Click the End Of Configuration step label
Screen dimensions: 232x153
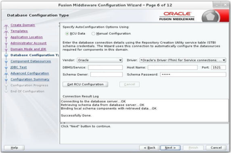click(27, 91)
